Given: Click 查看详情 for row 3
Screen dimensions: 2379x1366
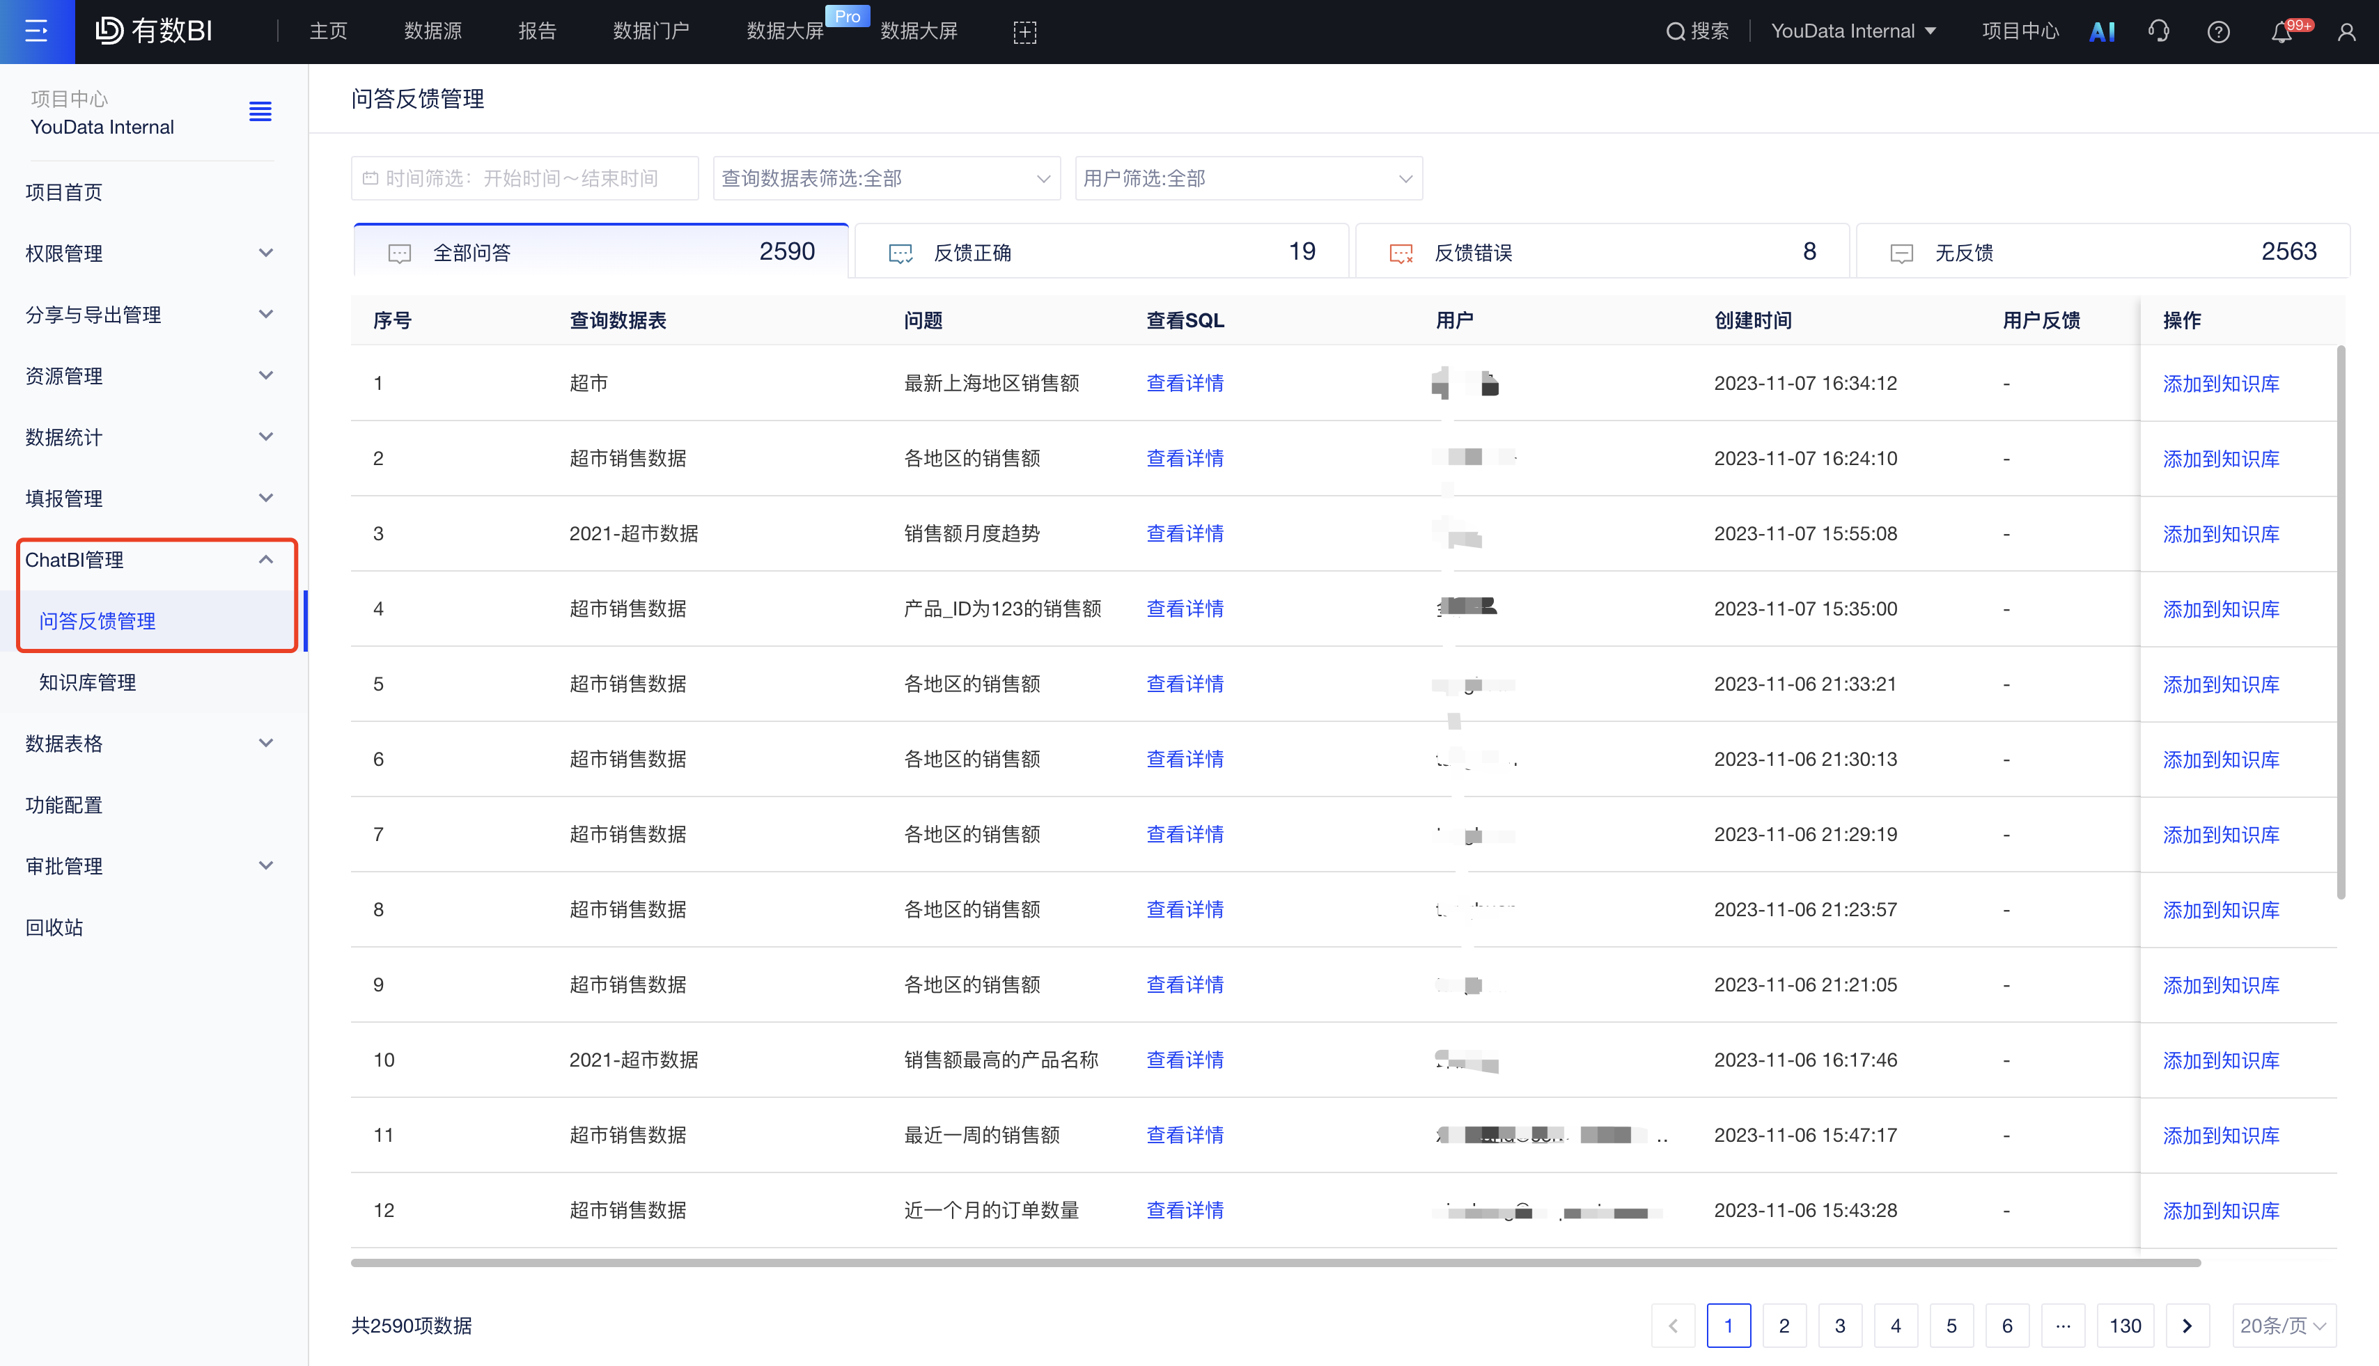Looking at the screenshot, I should click(x=1185, y=534).
